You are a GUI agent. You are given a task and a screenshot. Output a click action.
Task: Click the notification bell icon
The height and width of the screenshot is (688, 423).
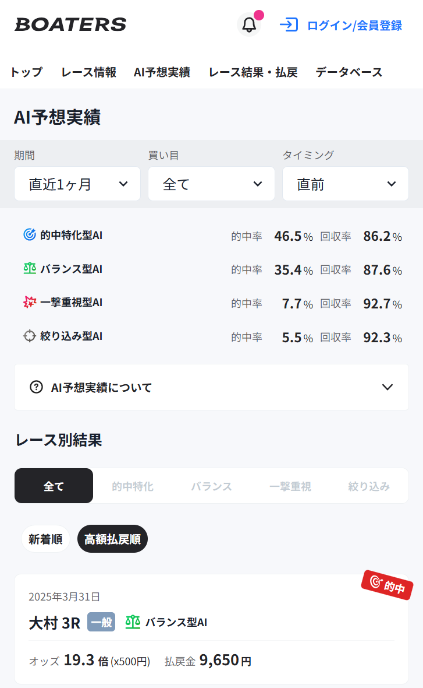pos(249,25)
